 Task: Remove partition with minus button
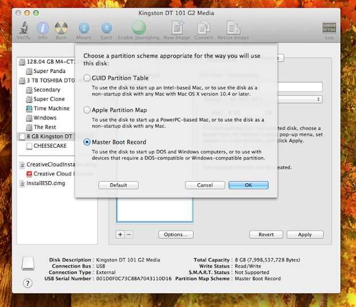click(129, 235)
